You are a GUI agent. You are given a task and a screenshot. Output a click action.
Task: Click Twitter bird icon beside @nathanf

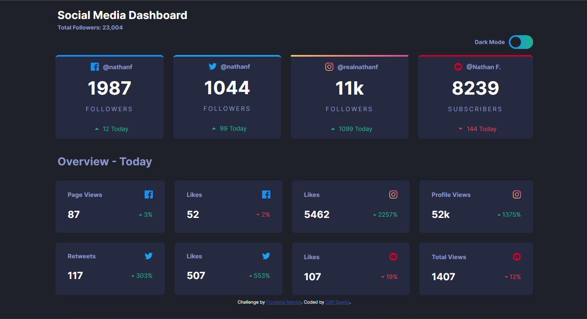coord(213,66)
